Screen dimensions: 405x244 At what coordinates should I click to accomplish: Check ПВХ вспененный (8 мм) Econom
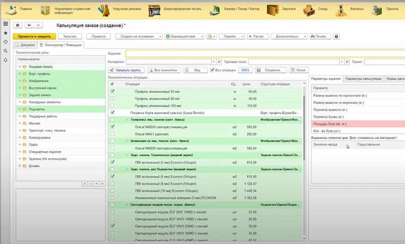pos(112,183)
